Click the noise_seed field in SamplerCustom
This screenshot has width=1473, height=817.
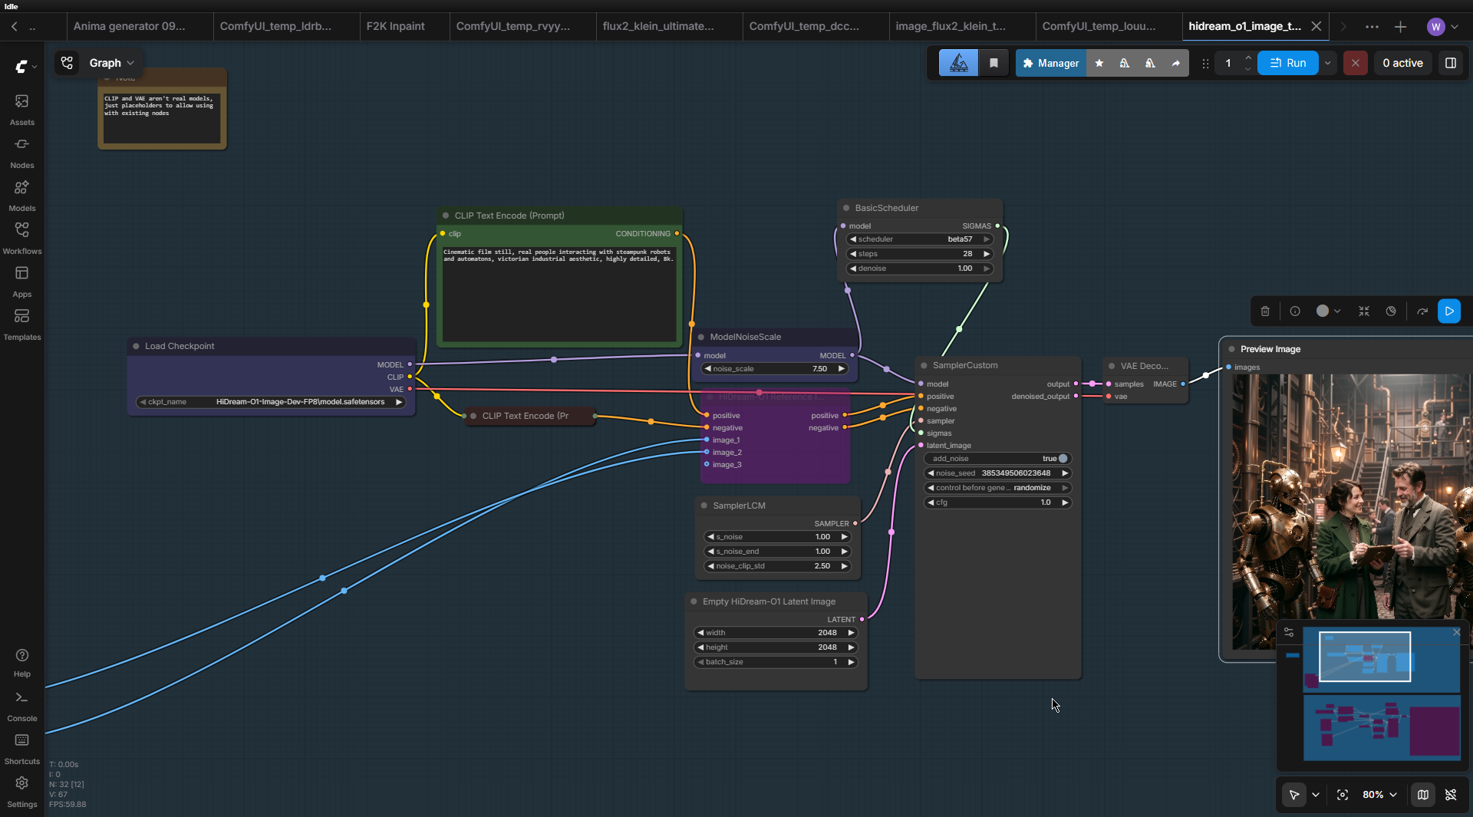(997, 473)
